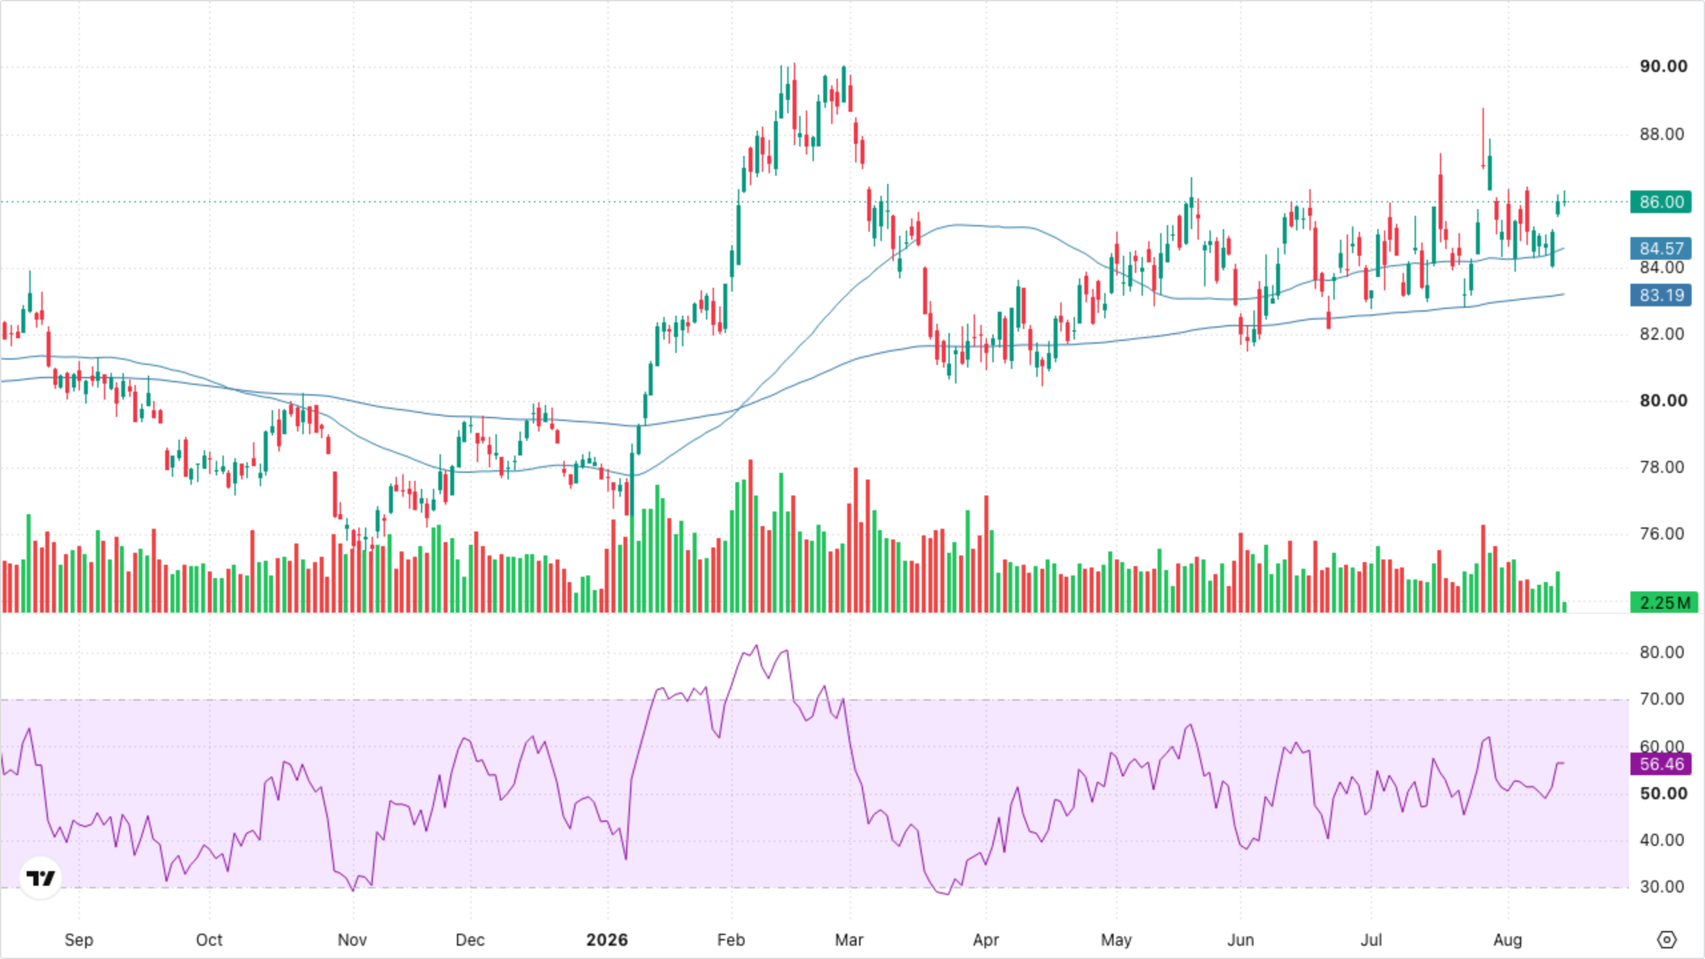Click the 88.00 price axis label
This screenshot has width=1705, height=959.
click(1661, 135)
